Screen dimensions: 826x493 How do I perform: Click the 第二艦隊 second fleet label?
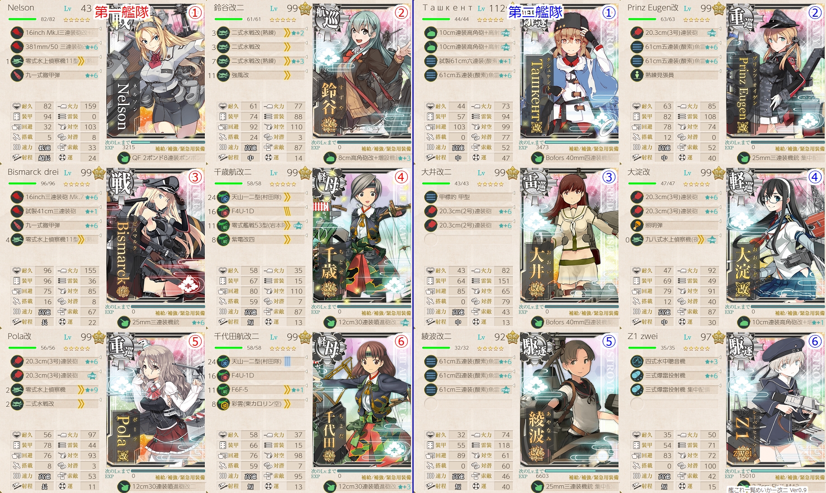click(536, 12)
